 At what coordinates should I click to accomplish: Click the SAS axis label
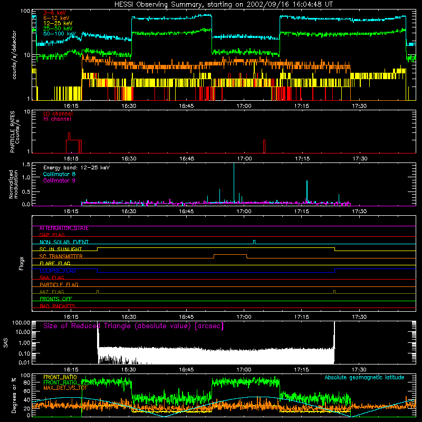(x=6, y=343)
